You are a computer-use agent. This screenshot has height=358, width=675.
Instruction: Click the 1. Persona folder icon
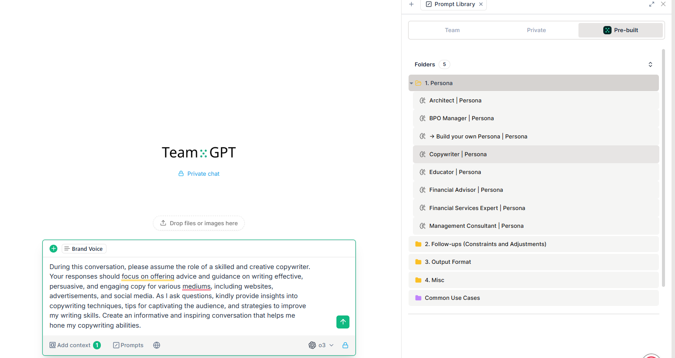coord(418,83)
